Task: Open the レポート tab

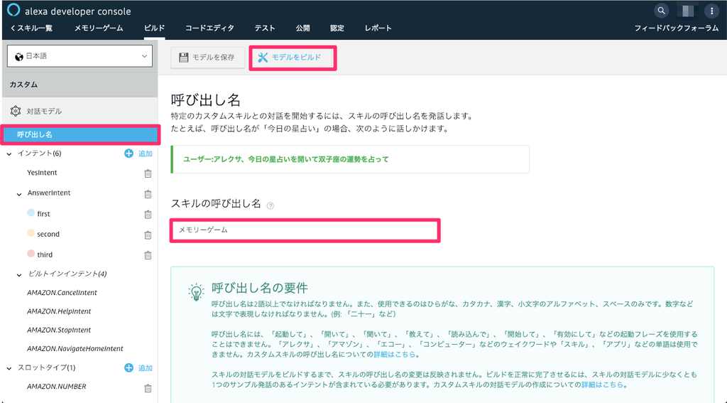Action: tap(378, 28)
